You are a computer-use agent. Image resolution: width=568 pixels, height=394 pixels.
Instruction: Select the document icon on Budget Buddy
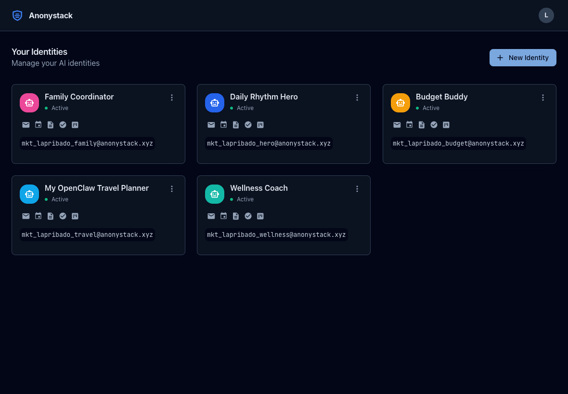coord(422,124)
